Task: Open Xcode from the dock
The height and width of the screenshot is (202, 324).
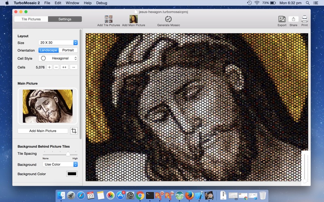Action: click(x=199, y=195)
